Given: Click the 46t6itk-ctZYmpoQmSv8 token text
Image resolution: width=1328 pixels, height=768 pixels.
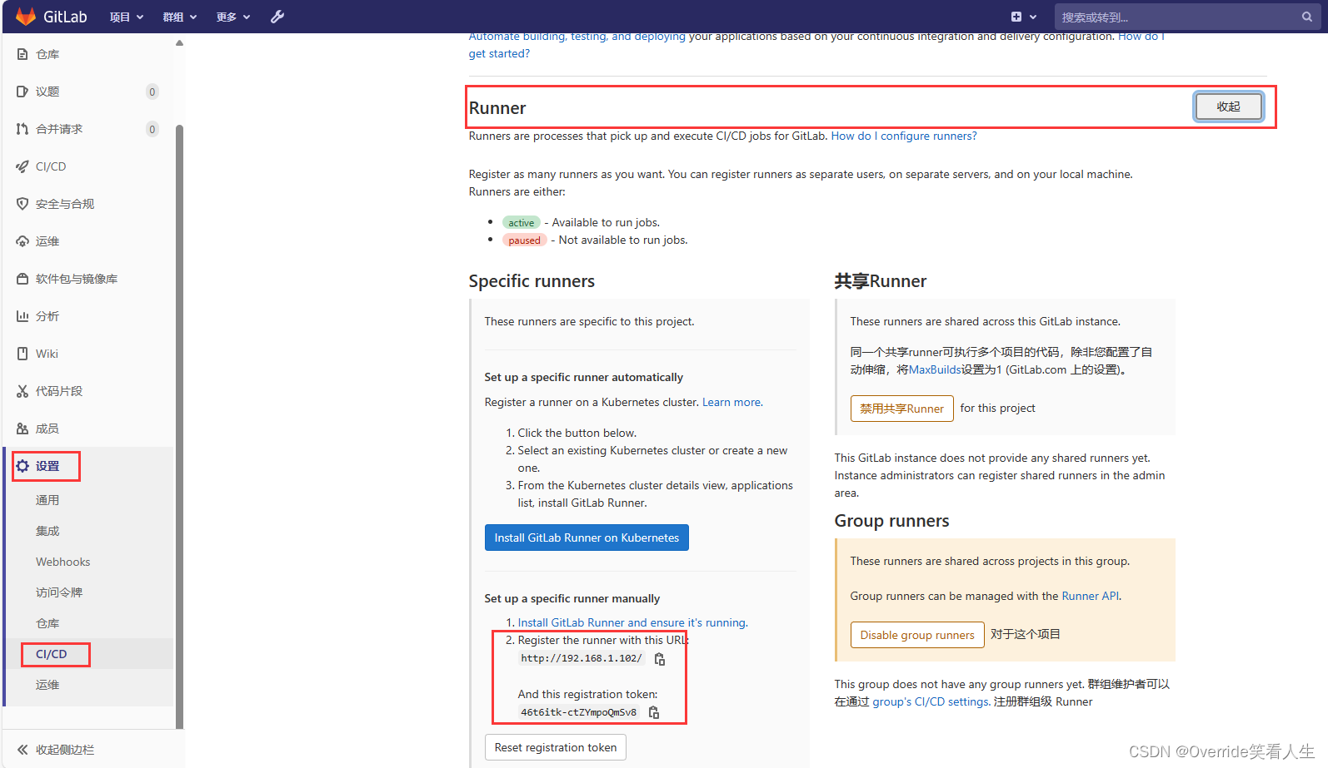Looking at the screenshot, I should (x=579, y=712).
